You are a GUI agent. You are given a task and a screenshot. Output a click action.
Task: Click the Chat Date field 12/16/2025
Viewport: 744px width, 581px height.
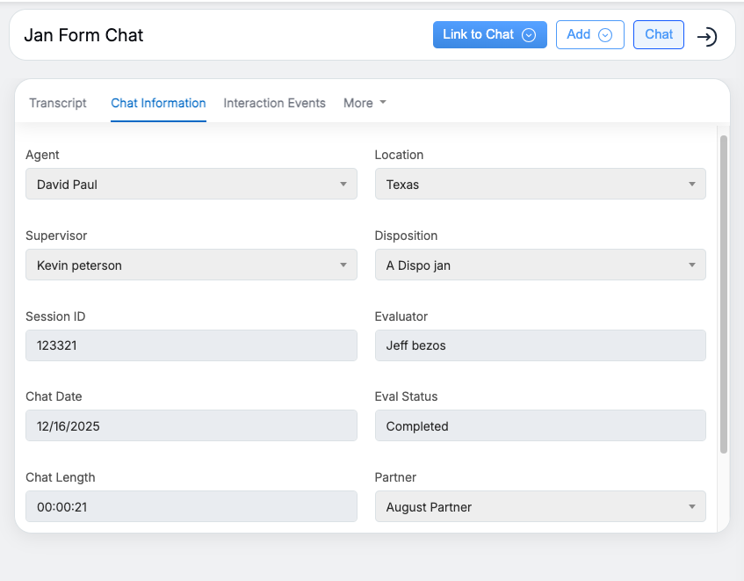tap(191, 426)
